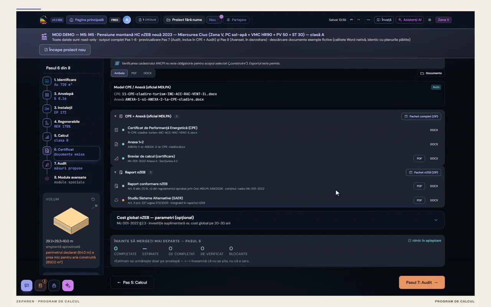Screen dimensions: 491x307
Task: Click the Zephren logo in the top bar
Action: 44,20
